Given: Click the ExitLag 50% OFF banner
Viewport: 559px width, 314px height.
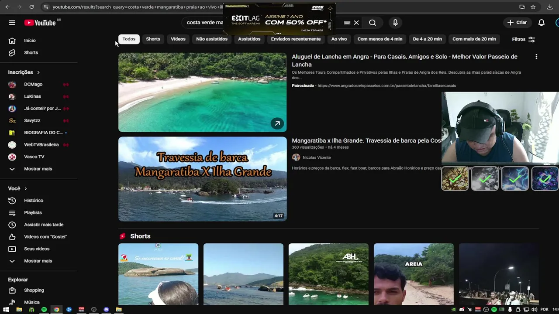Looking at the screenshot, I should tap(279, 19).
